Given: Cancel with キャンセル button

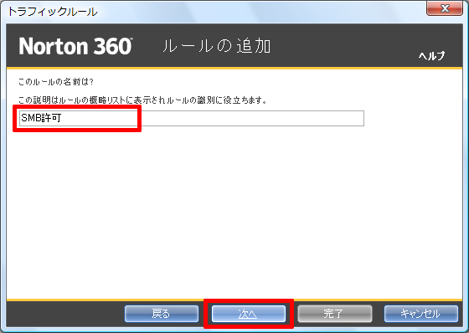Looking at the screenshot, I should pos(420,314).
